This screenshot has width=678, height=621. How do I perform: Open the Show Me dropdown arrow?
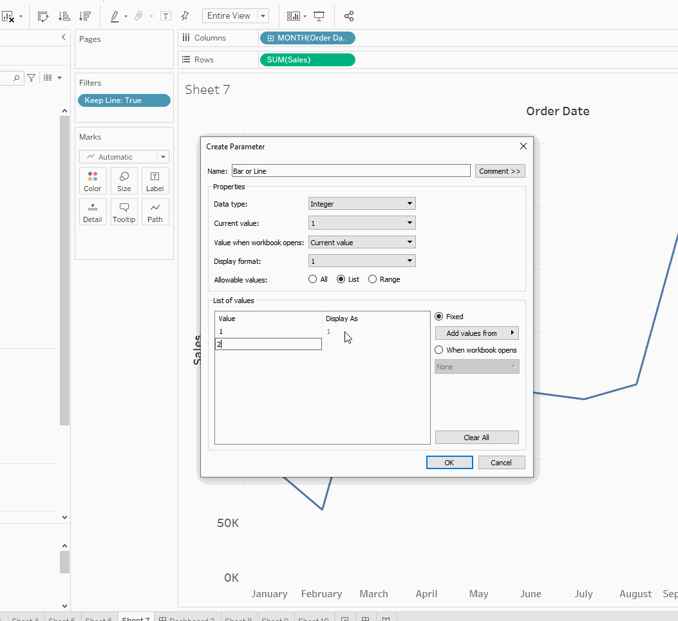click(305, 17)
